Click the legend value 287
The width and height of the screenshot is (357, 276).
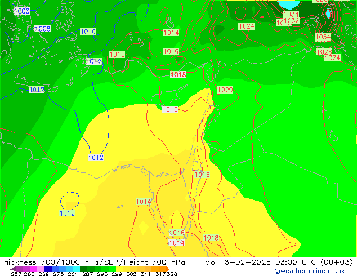coord(87,274)
